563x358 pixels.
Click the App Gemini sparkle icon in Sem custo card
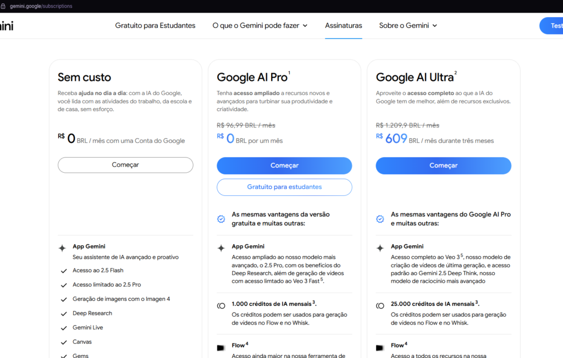[x=62, y=249]
